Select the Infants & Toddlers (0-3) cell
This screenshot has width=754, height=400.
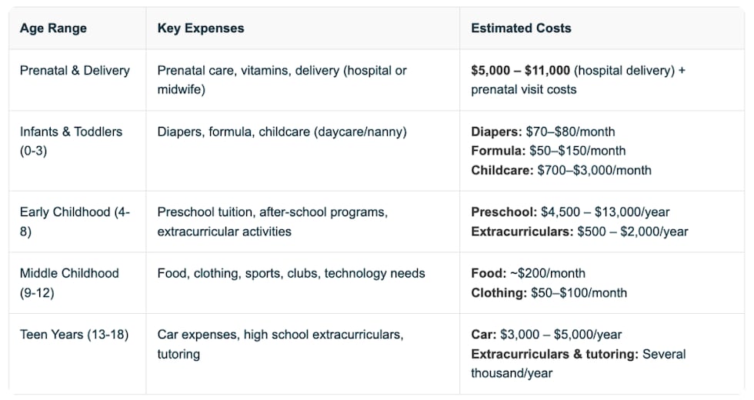[x=71, y=141]
